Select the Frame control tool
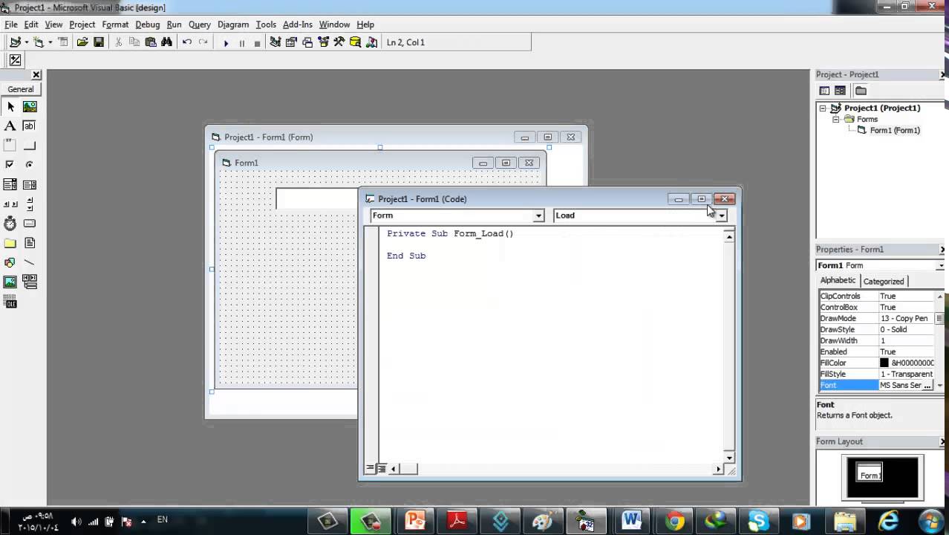949x535 pixels. (x=10, y=145)
